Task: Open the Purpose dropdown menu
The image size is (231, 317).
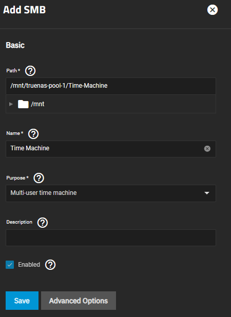Action: (111, 193)
